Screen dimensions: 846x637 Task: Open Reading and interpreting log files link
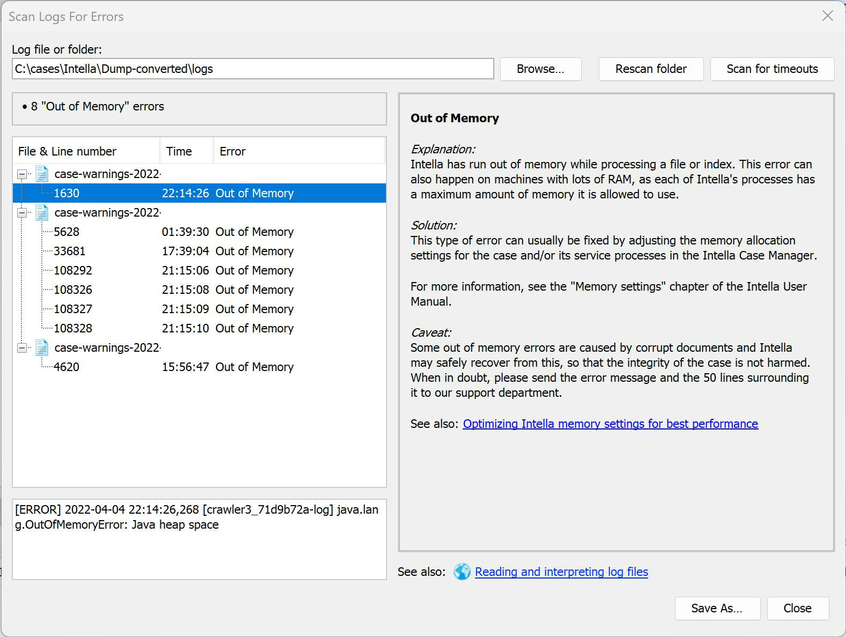pyautogui.click(x=561, y=572)
